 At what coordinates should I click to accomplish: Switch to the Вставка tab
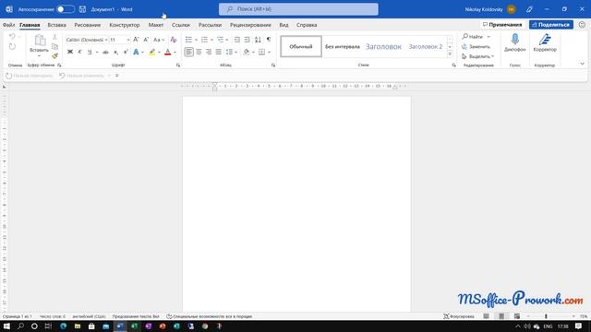pos(57,25)
